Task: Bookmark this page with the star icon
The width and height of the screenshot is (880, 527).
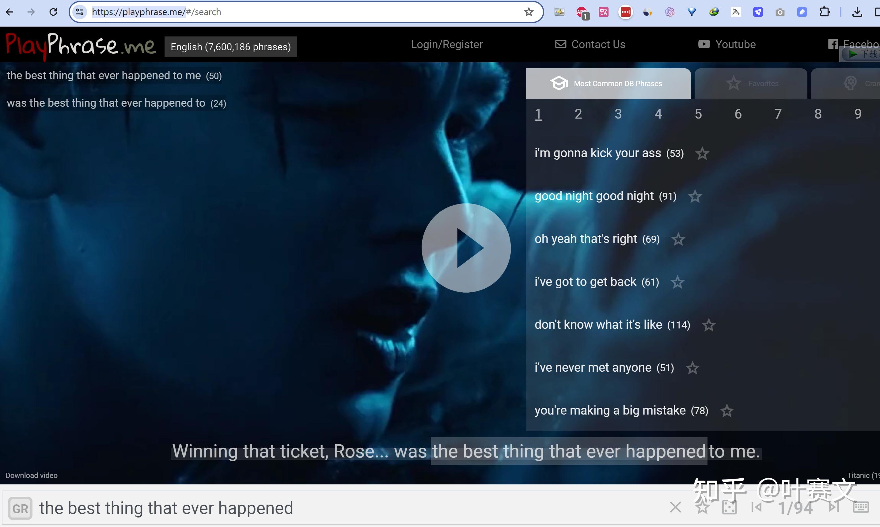Action: click(x=529, y=12)
